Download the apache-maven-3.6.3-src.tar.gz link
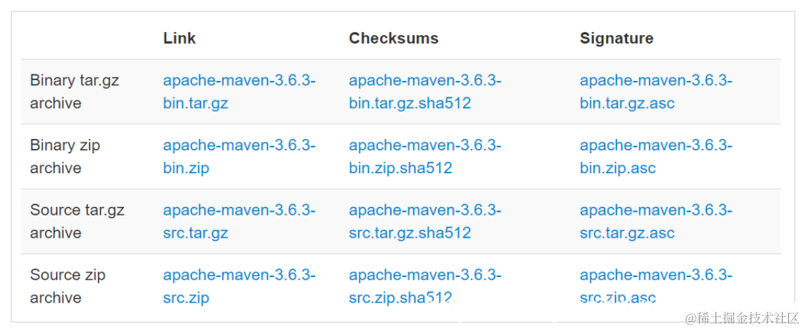 239,222
